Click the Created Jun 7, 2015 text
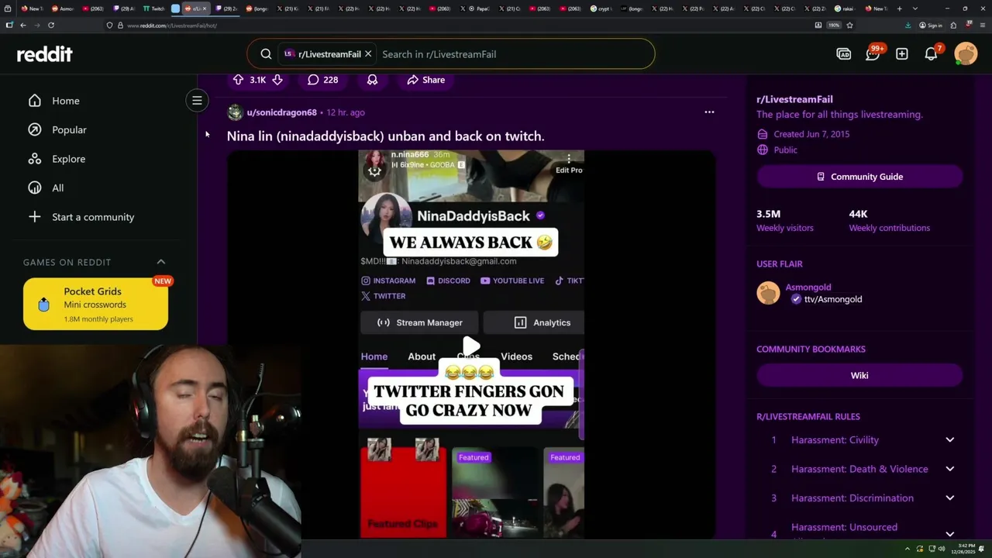Screen dimensions: 992x558 (x=811, y=134)
